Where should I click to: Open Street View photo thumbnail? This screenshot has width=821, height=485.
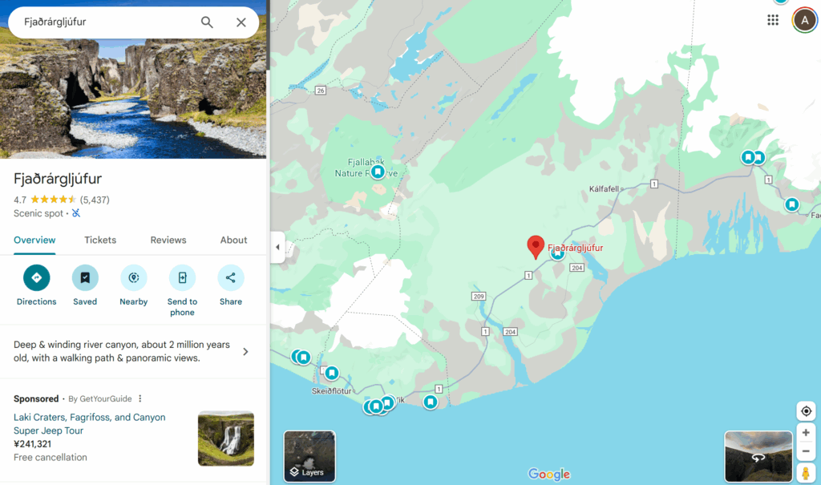pyautogui.click(x=758, y=456)
